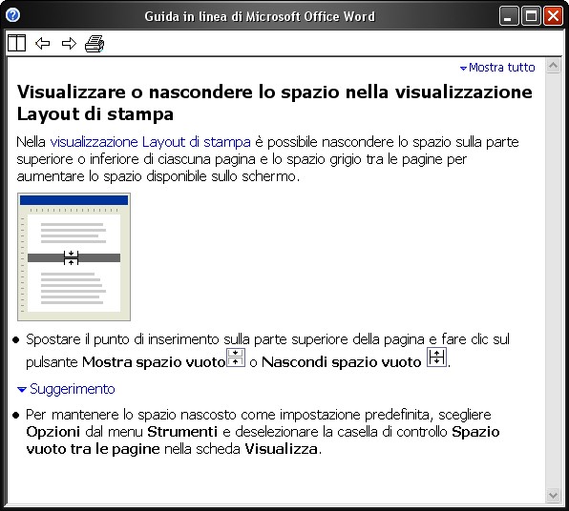Click the printer icon to print topic
The height and width of the screenshot is (511, 569).
[x=95, y=44]
